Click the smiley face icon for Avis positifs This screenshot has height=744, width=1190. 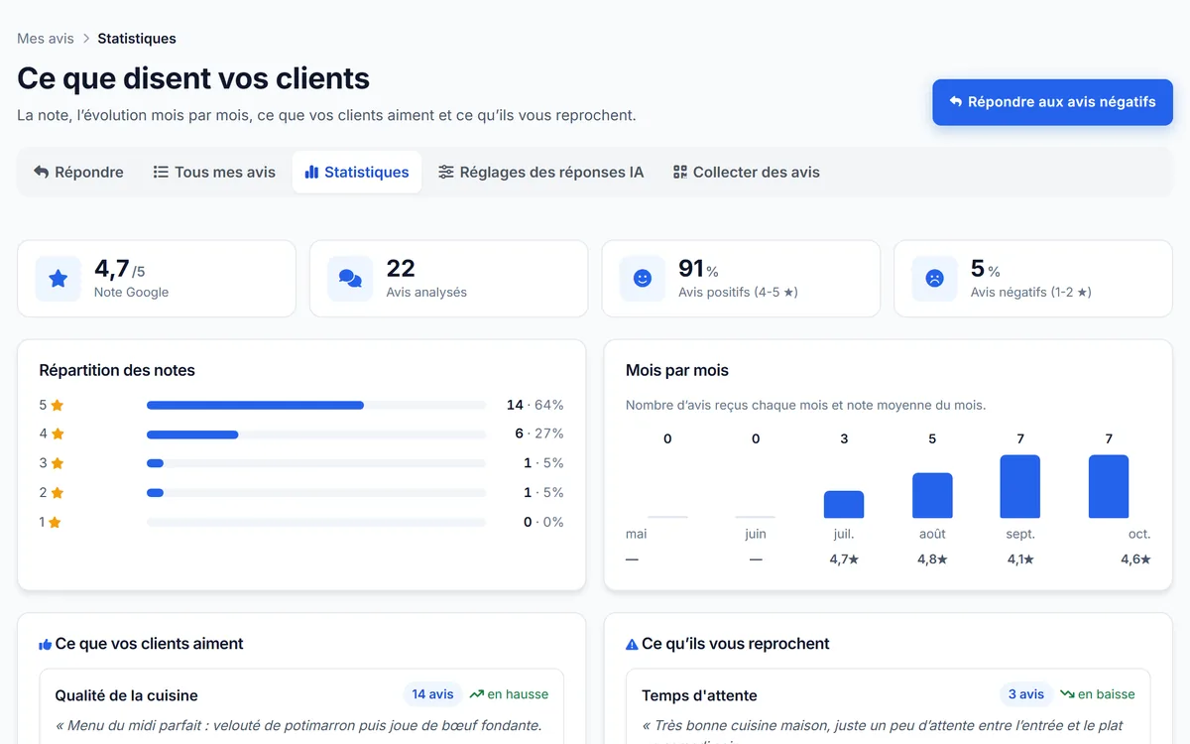click(643, 279)
